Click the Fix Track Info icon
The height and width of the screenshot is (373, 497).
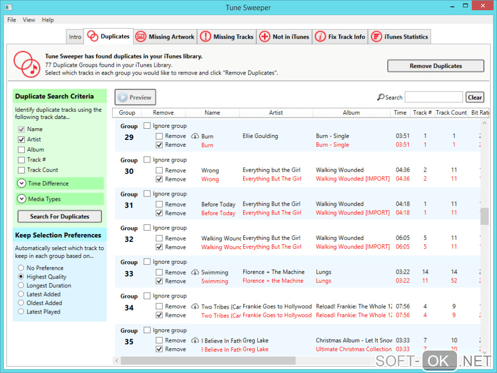pos(320,37)
